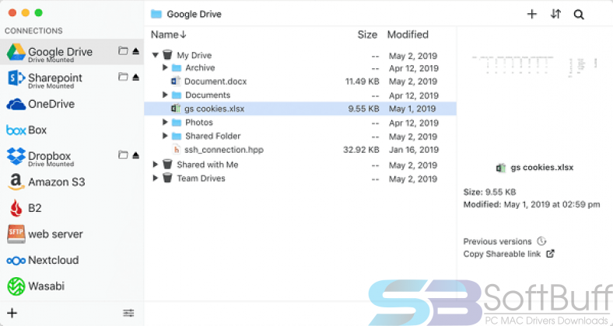
Task: Expand the Shared Folder node
Action: tap(165, 136)
